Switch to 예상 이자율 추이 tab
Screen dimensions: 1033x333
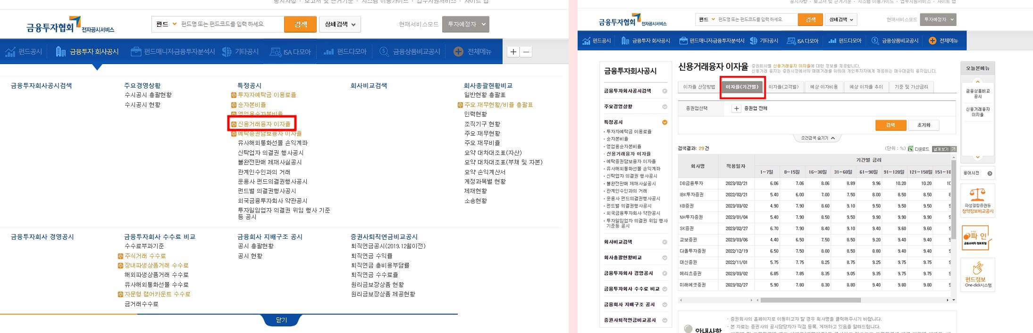pos(866,87)
